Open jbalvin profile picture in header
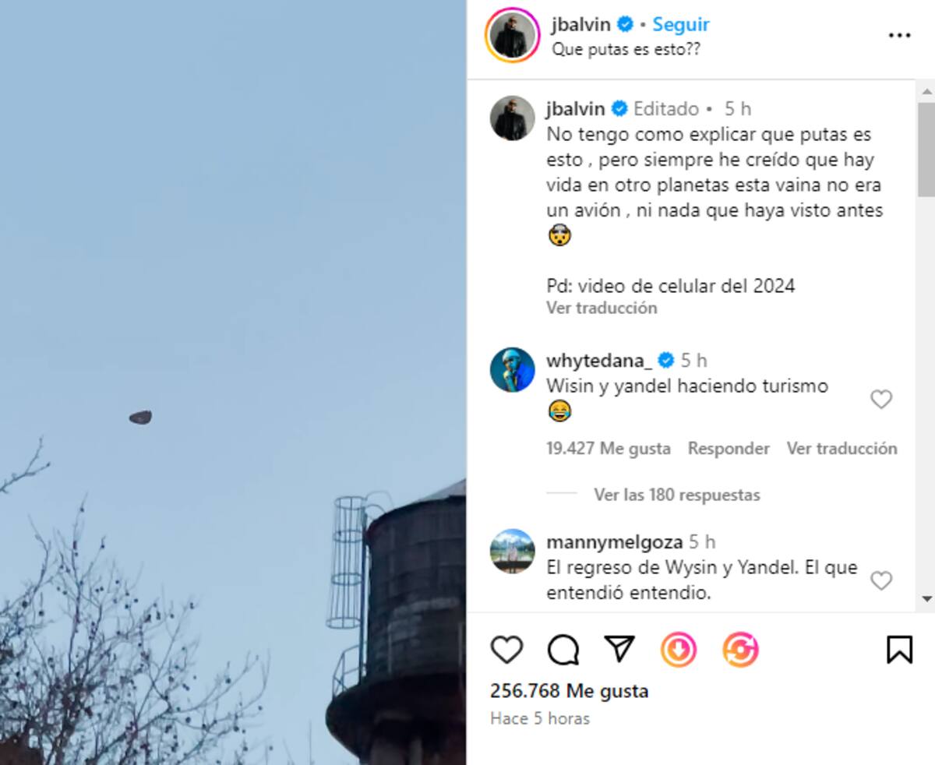Image resolution: width=935 pixels, height=765 pixels. click(513, 35)
